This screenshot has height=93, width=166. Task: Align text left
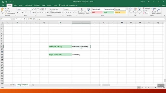point(38,12)
